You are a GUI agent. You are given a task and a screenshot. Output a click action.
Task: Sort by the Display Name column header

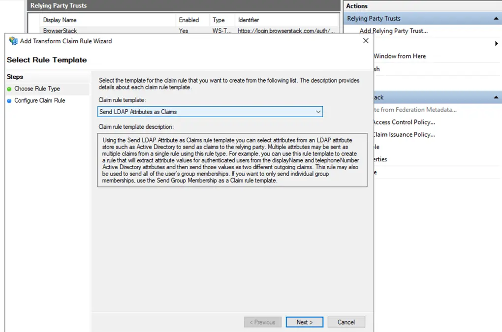tap(60, 20)
